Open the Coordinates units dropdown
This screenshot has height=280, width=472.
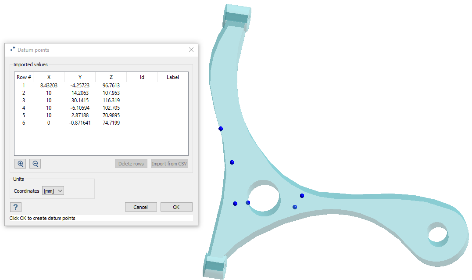tap(53, 191)
